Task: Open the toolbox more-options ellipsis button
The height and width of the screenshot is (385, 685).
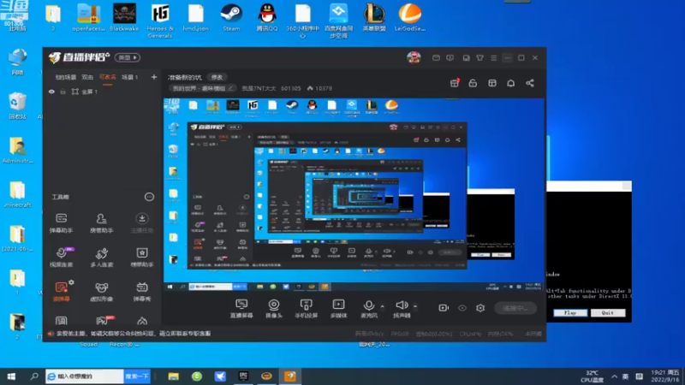Action: (149, 197)
